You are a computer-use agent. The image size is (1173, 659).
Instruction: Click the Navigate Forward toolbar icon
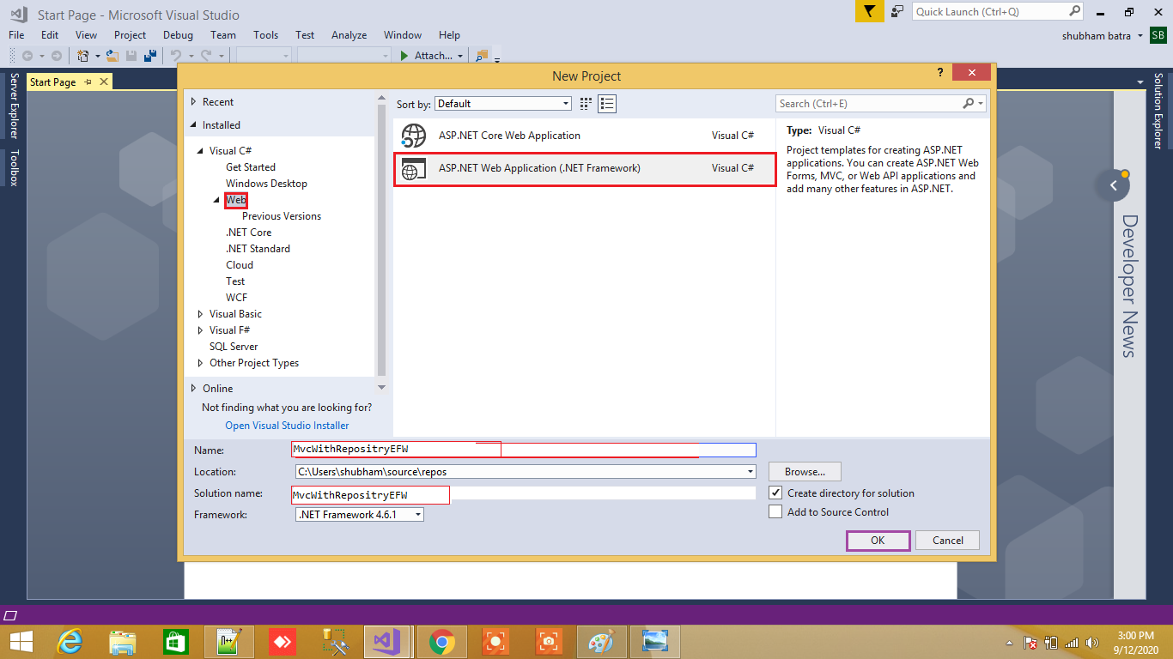(56, 56)
